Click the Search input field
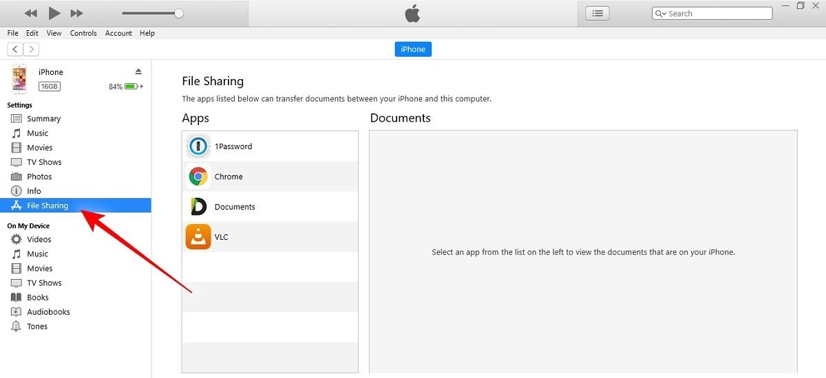 click(716, 14)
